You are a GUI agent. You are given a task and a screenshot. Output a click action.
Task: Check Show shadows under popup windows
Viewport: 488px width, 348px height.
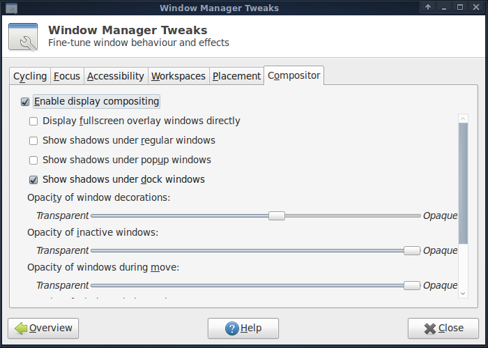33,160
